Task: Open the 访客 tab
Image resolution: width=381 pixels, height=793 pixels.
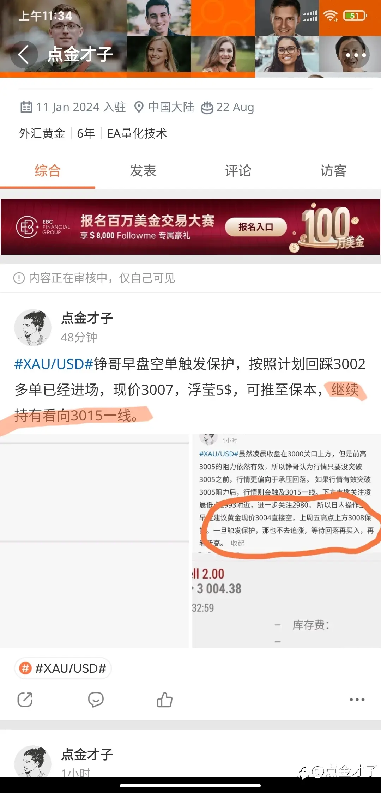Action: coord(333,171)
